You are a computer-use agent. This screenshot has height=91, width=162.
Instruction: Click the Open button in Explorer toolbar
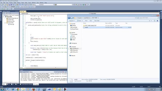tap(80, 21)
